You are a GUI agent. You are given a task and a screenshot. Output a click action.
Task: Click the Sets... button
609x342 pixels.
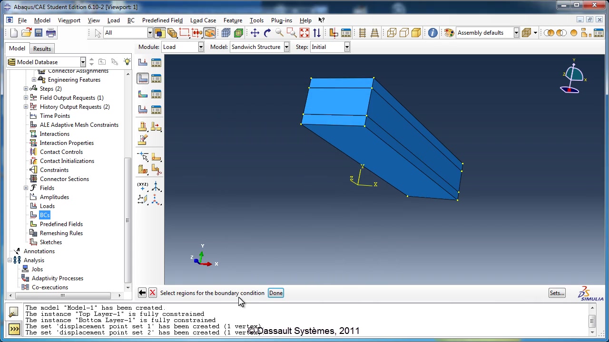click(557, 293)
